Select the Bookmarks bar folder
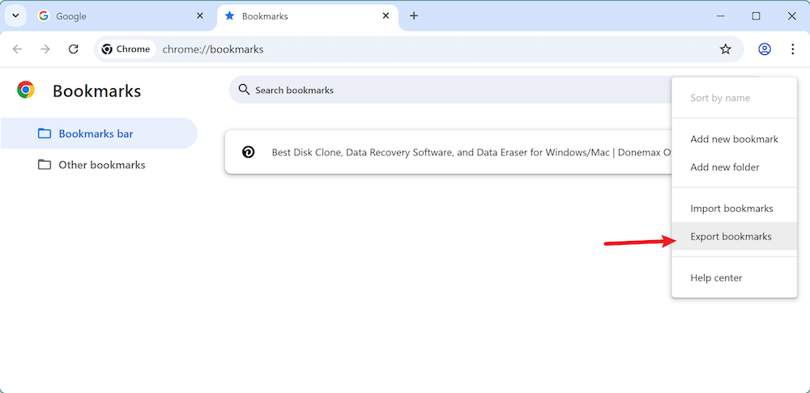 tap(99, 133)
